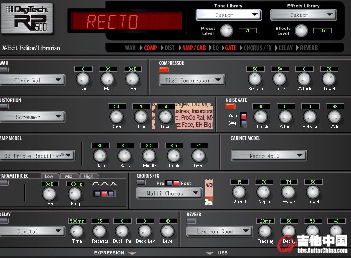Open the Cabinet Model Recto 4x12 dropdown
This screenshot has height=258, width=351.
[x=268, y=156]
